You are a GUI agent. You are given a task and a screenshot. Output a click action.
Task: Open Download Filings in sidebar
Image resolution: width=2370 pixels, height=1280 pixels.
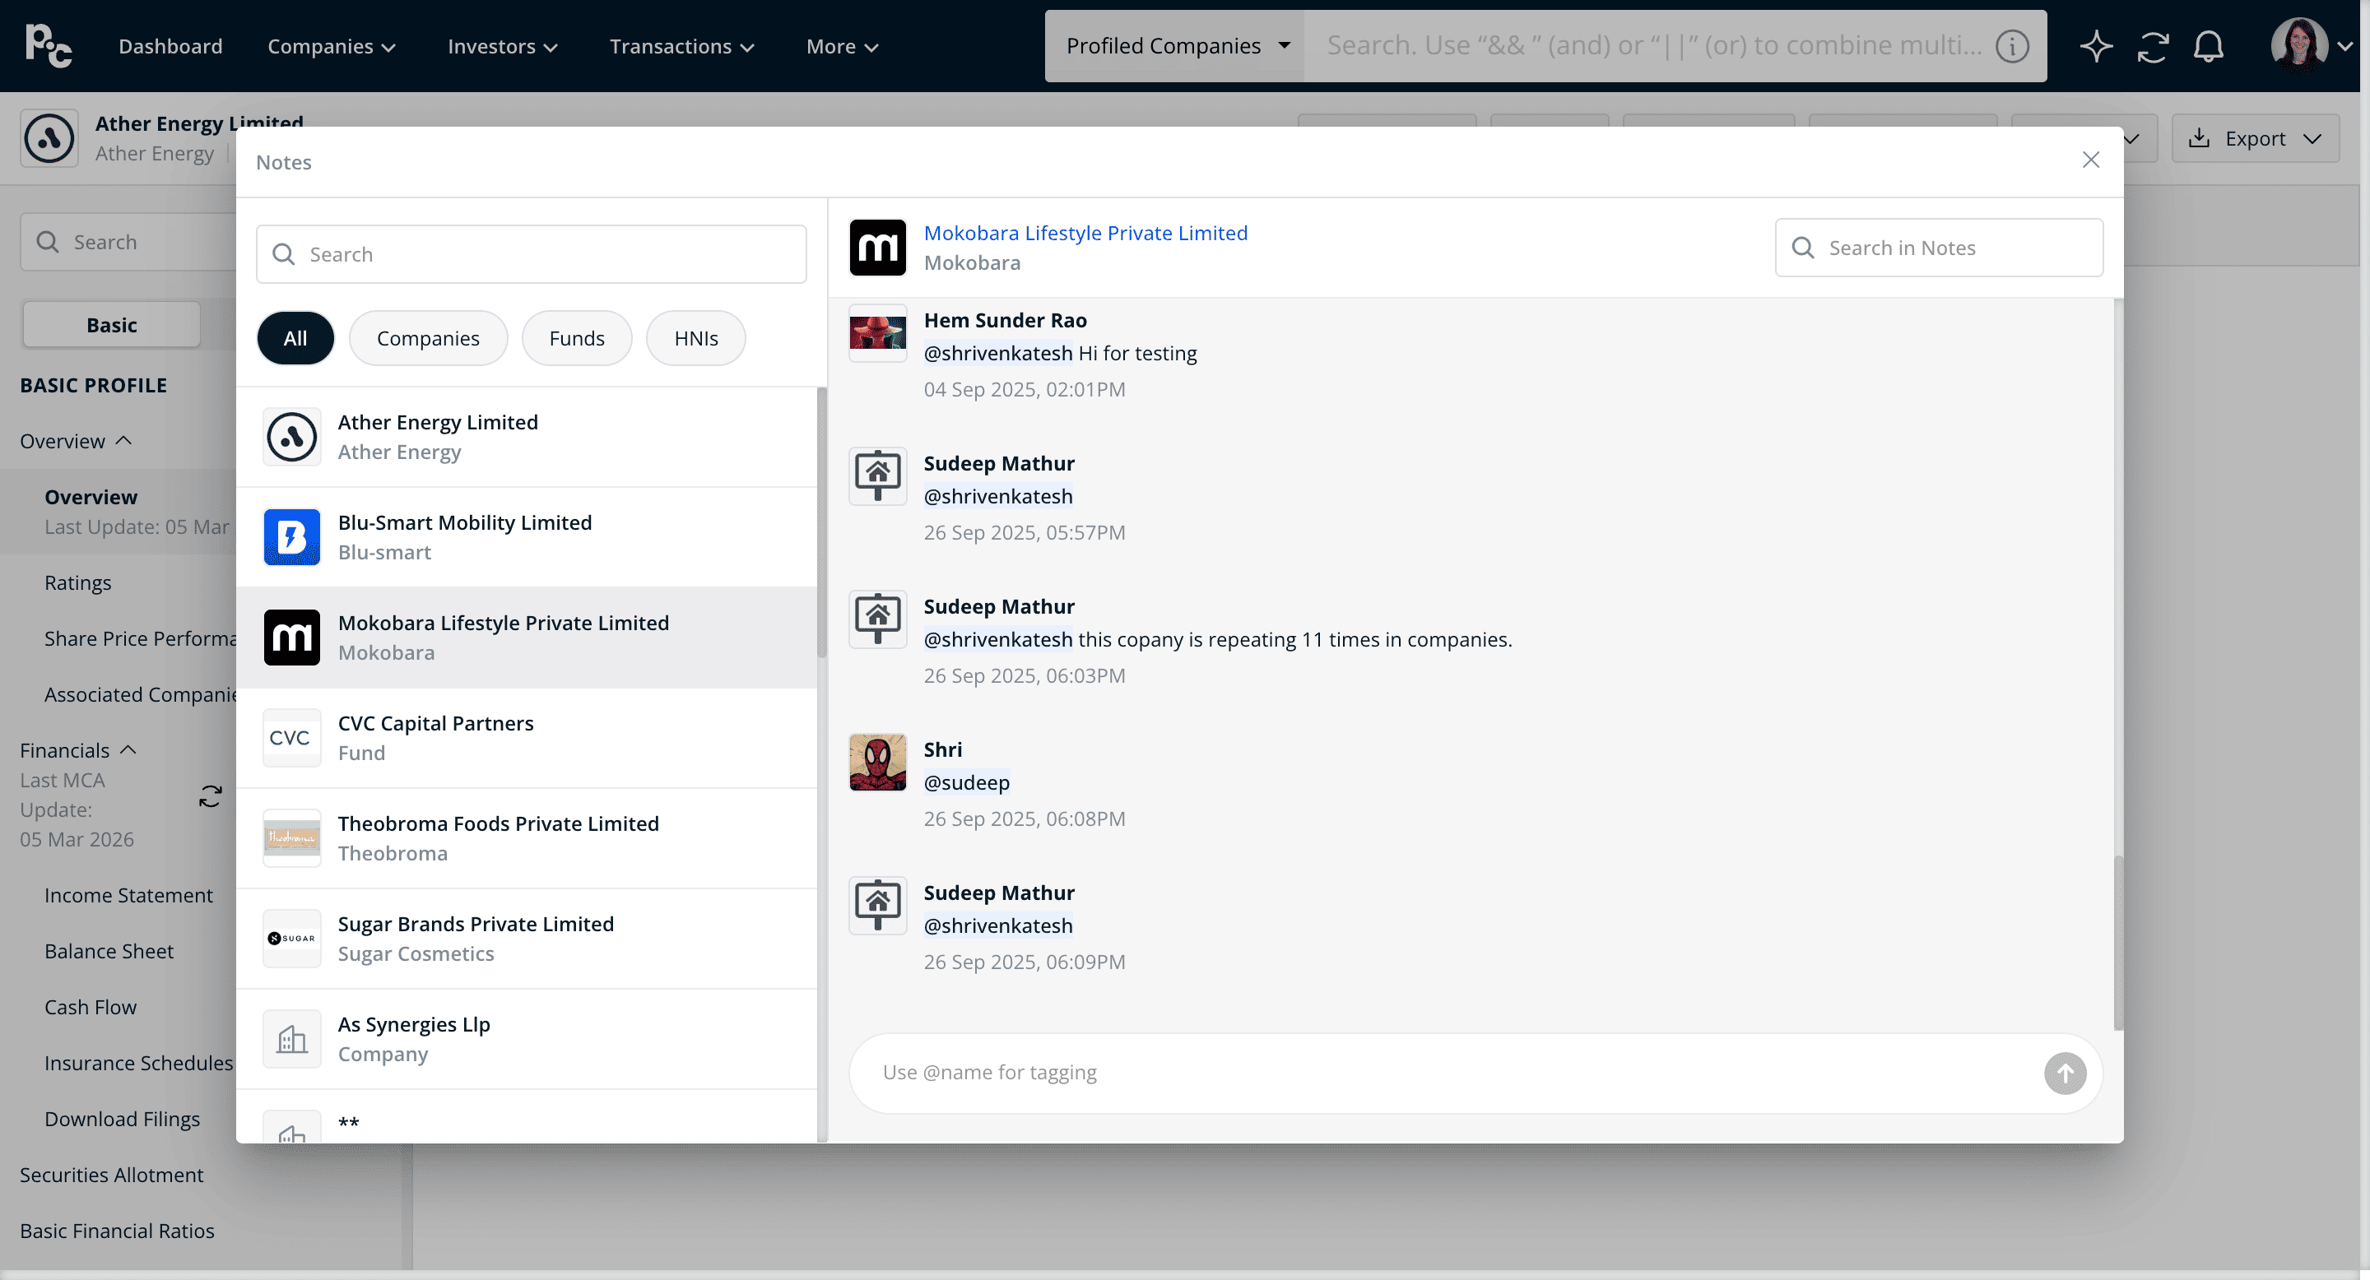pos(123,1119)
